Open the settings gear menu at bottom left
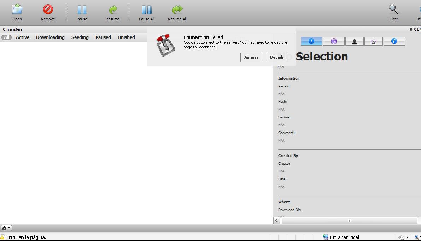Viewport: 421px width, 241px height. tap(6, 228)
